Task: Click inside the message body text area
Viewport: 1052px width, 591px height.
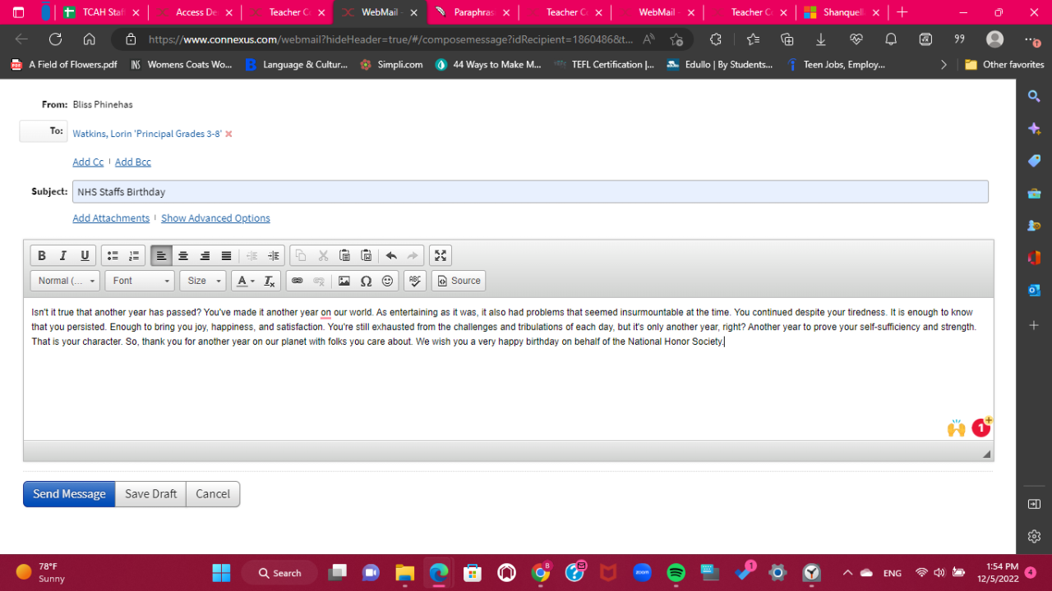Action: [508, 369]
